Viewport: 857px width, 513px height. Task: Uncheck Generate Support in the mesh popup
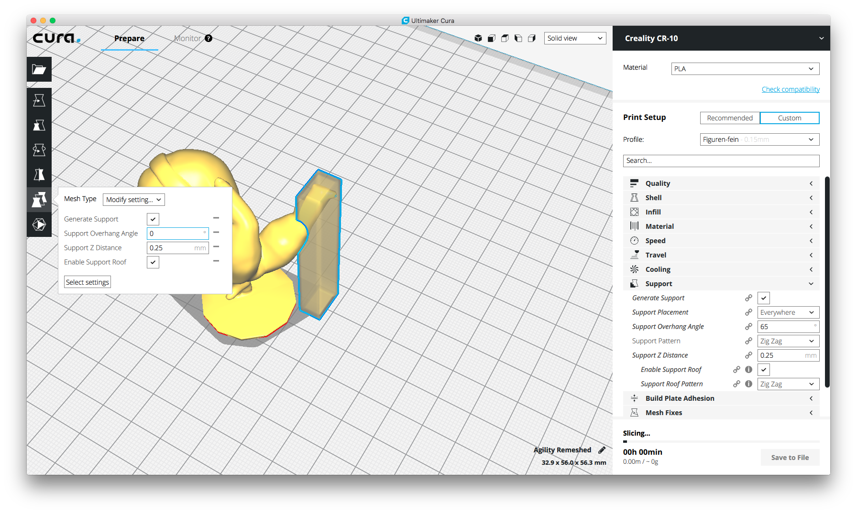153,219
